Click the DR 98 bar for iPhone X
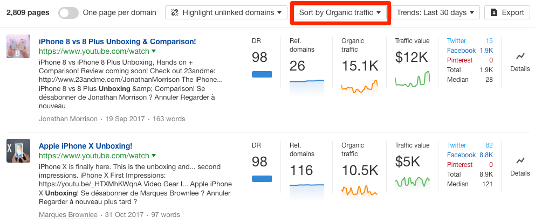This screenshot has width=535, height=224. point(262,178)
